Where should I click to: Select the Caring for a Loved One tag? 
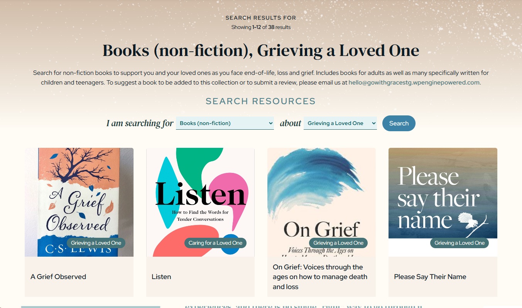click(215, 243)
